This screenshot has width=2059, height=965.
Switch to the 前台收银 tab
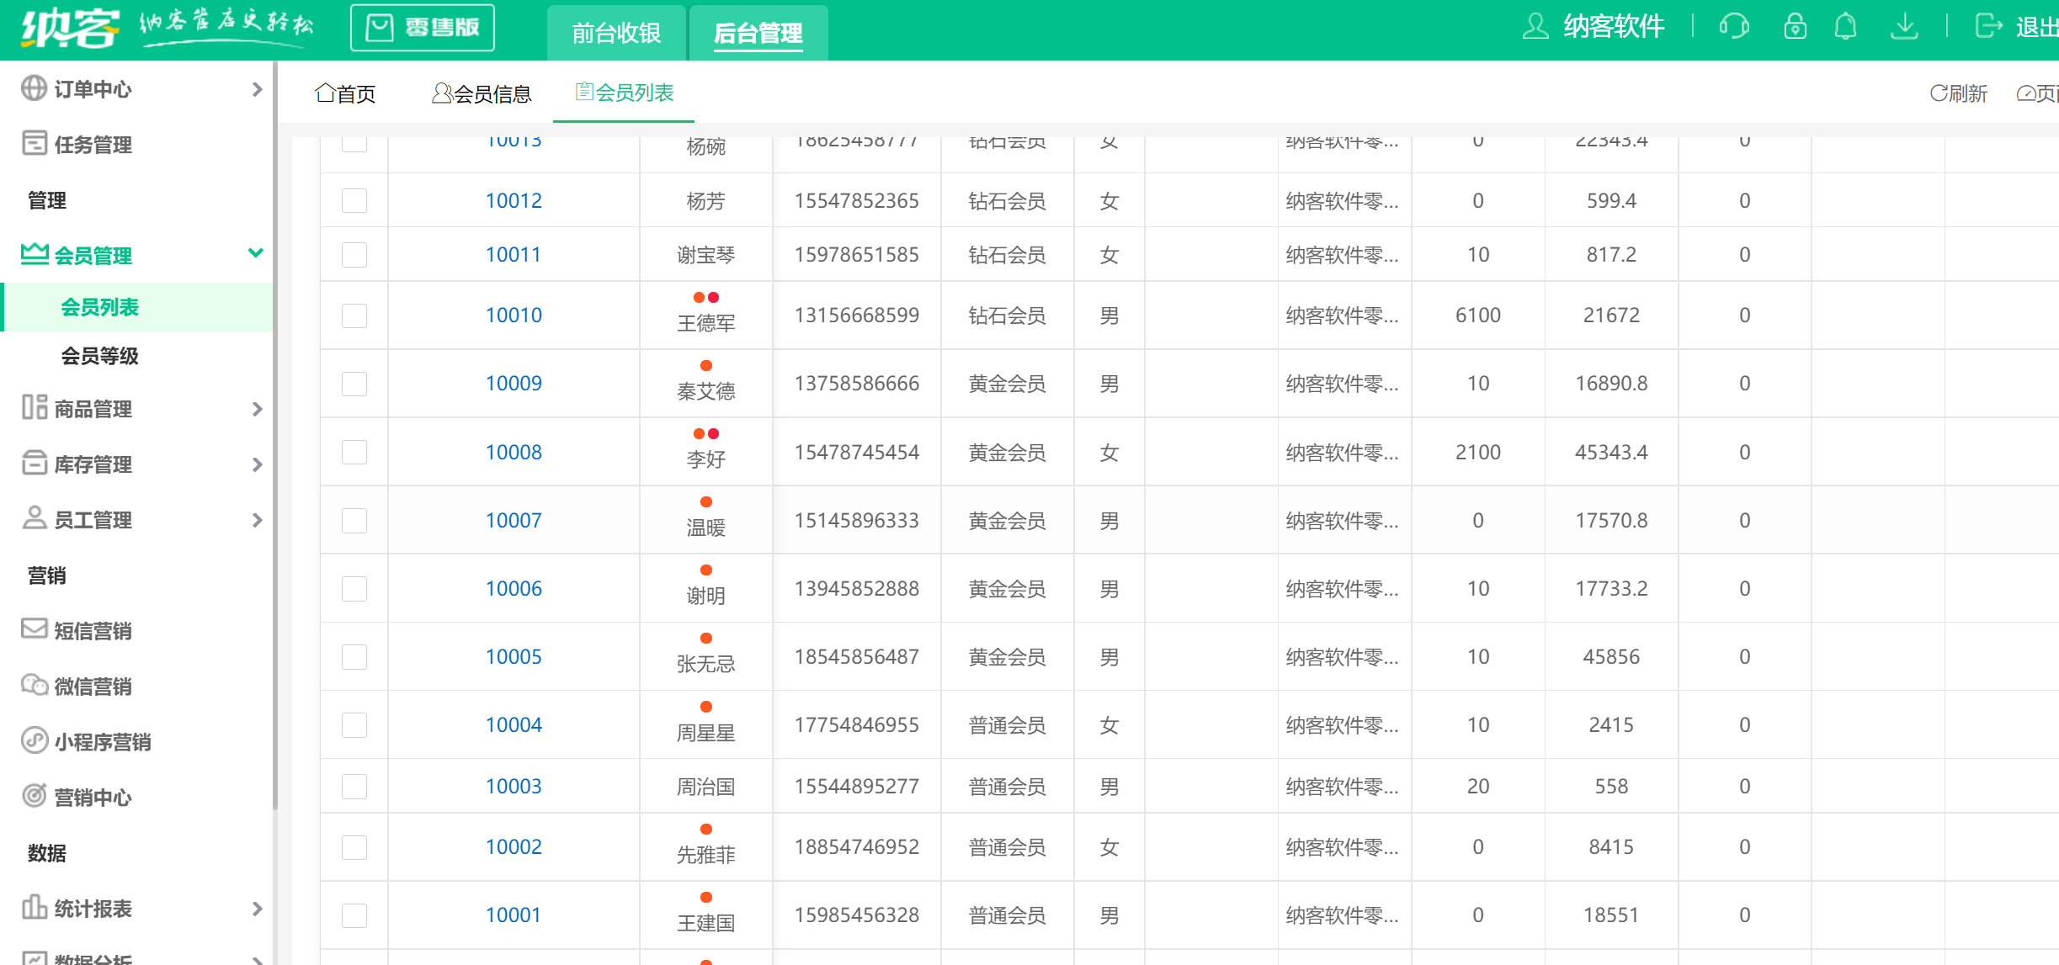(x=616, y=33)
